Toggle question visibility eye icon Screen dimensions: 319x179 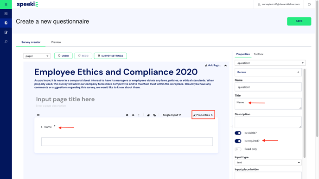pyautogui.click(x=133, y=115)
